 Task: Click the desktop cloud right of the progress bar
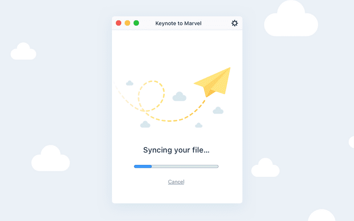[265, 169]
